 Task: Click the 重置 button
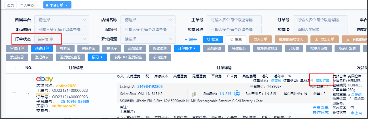236,39
